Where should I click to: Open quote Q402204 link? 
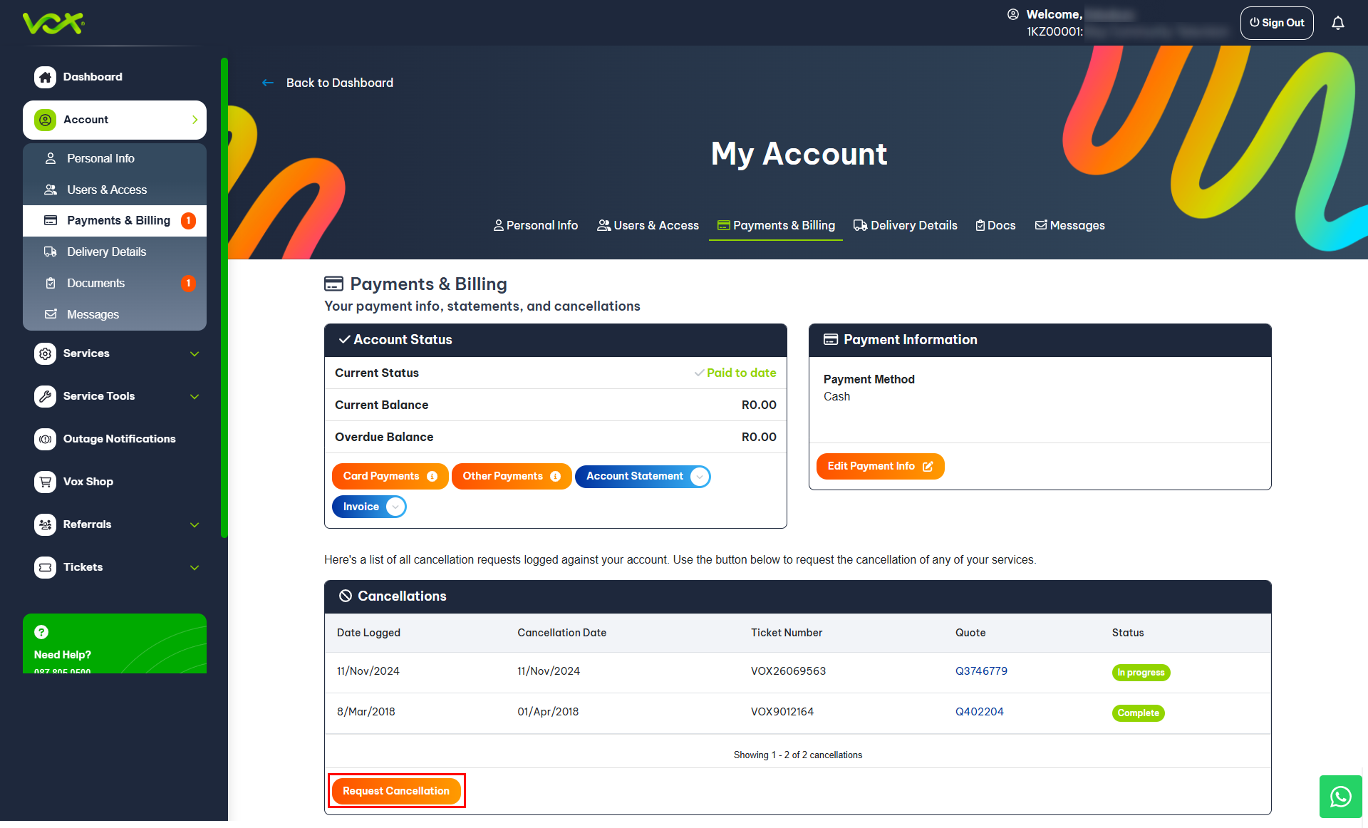979,712
